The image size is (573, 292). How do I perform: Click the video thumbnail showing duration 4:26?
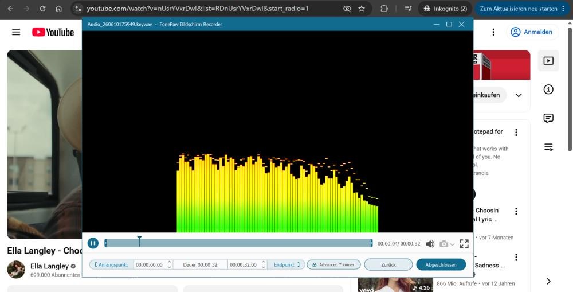click(395, 285)
